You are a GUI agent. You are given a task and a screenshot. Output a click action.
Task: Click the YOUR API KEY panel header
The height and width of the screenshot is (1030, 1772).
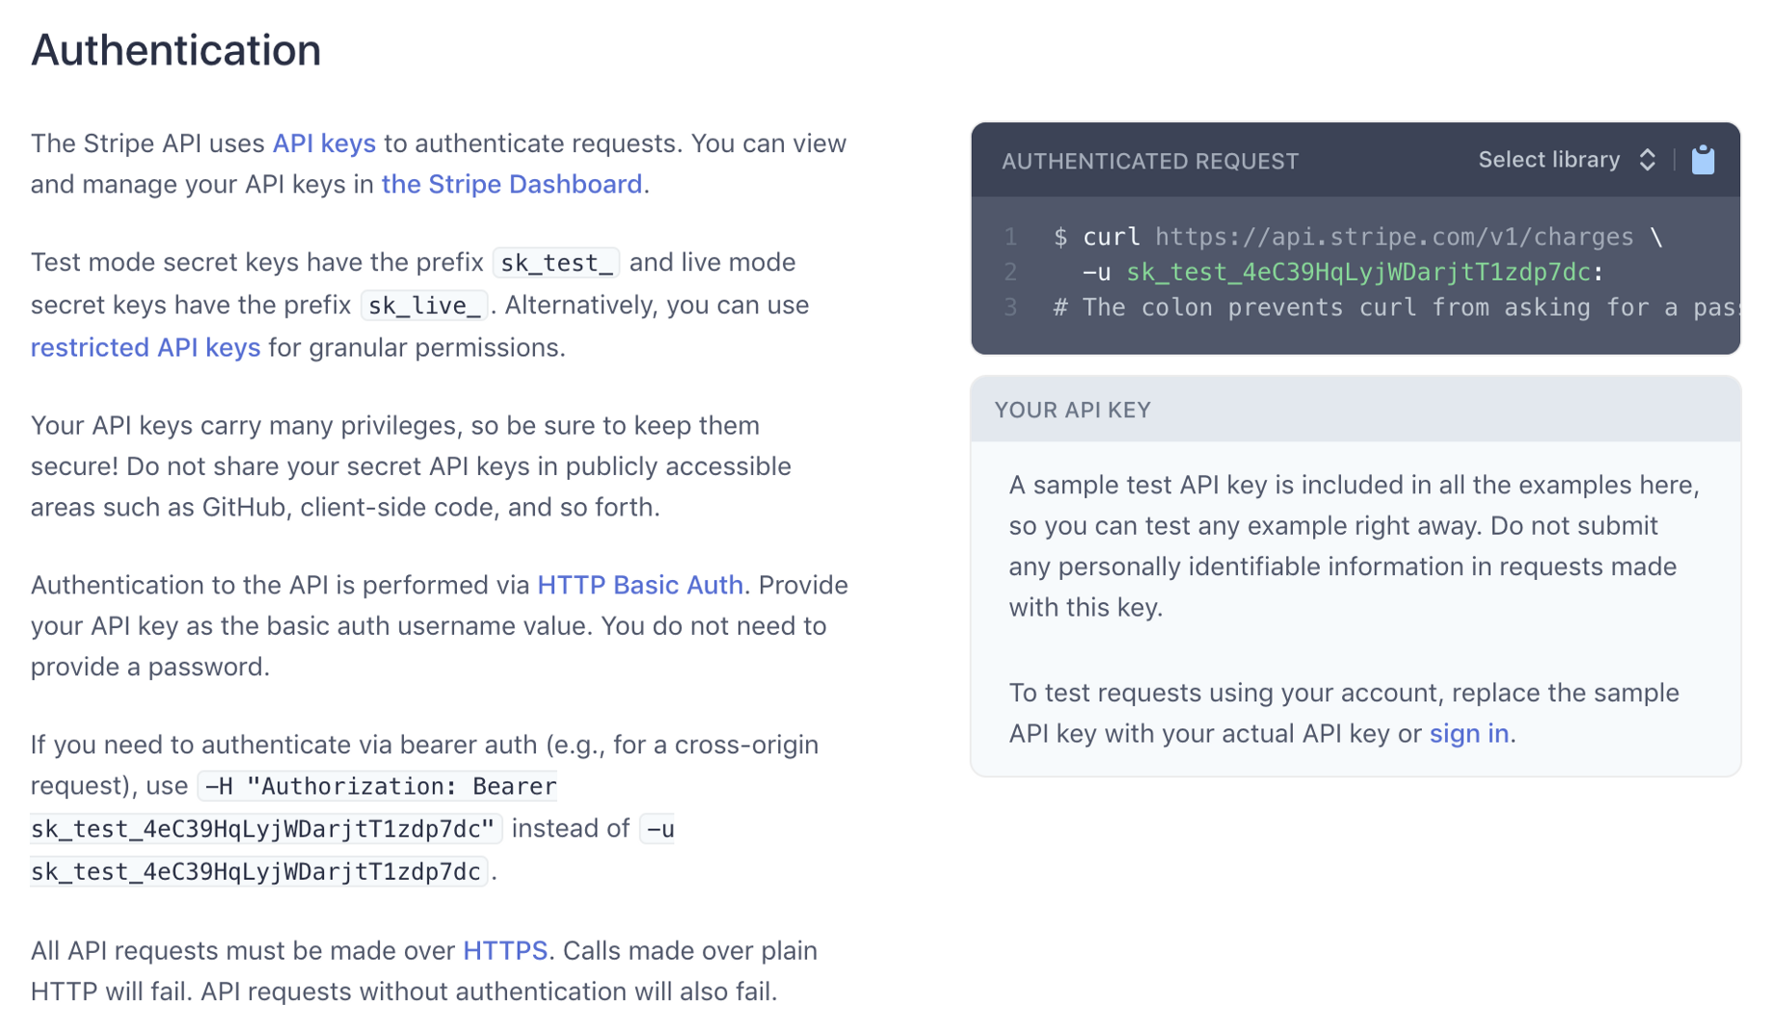(x=1355, y=409)
